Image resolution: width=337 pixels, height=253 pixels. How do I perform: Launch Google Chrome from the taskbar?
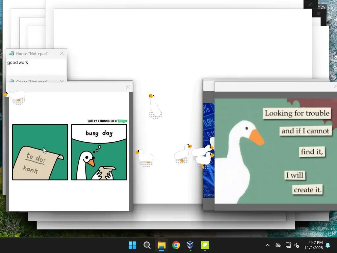[176, 245]
